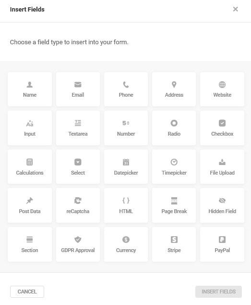Pick the Phone field tile
Image resolution: width=251 pixels, height=305 pixels.
click(x=126, y=89)
